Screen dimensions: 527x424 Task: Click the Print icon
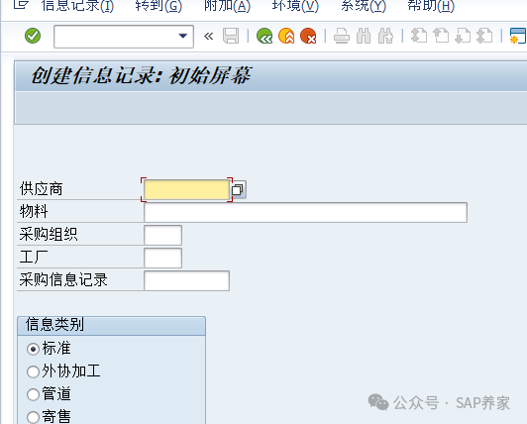pos(342,36)
